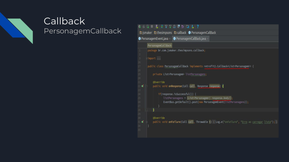Expand folded closing brace after Log.e
Screen dimensions: 289x162
point(277,122)
